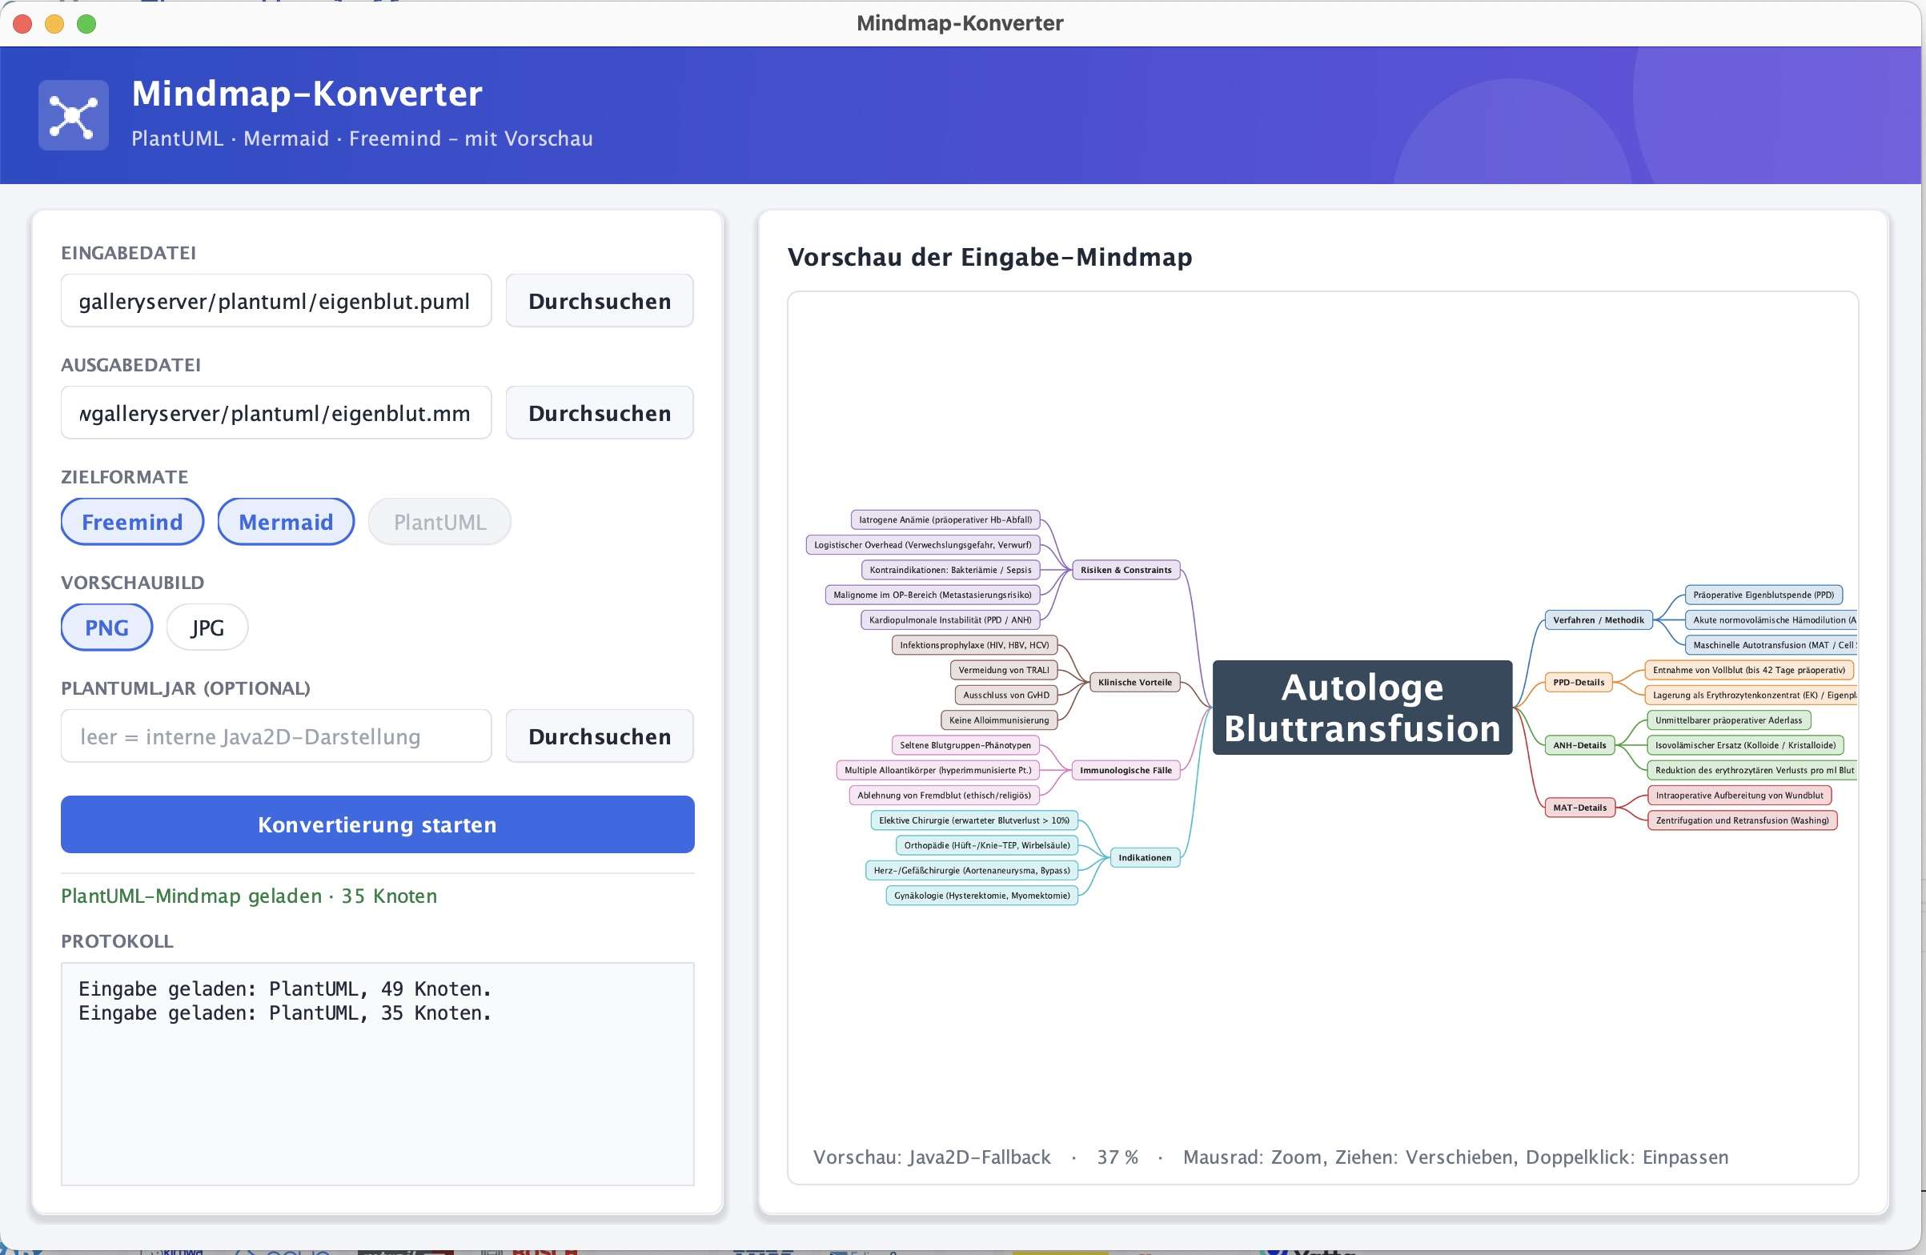1926x1255 pixels.
Task: Click Zentrifugation und Retransfusion (Washing) node
Action: (1743, 820)
